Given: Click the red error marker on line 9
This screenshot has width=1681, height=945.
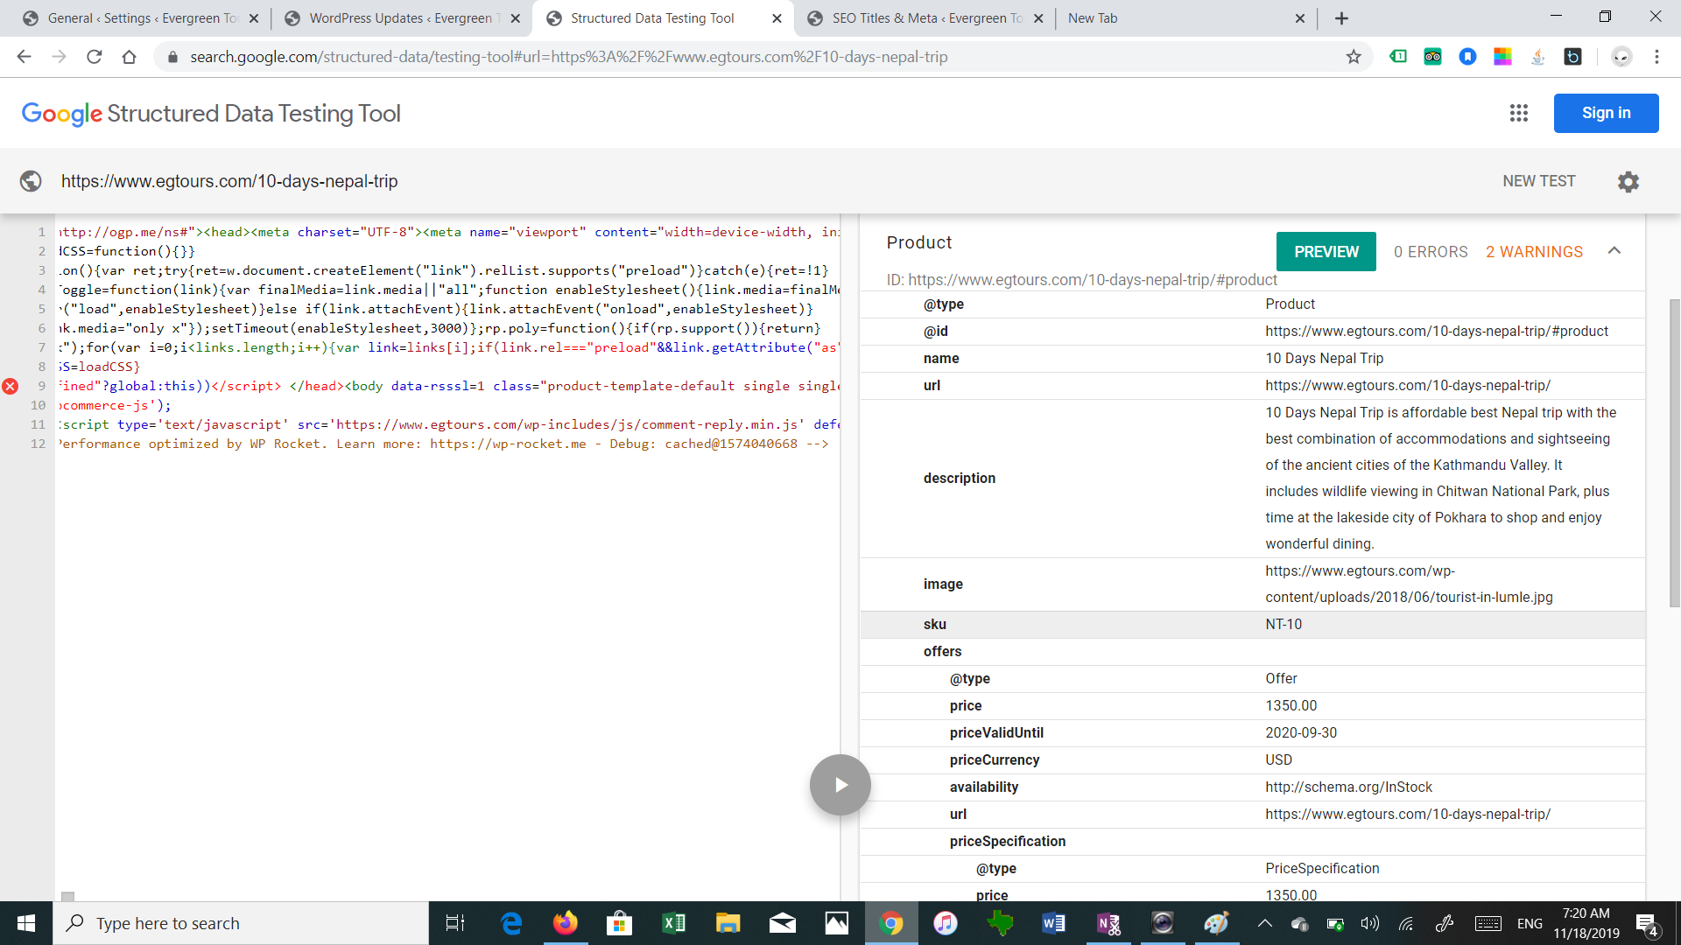Looking at the screenshot, I should [x=11, y=386].
